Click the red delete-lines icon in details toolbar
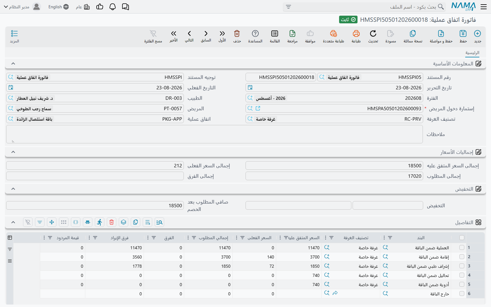Screen dimensions: 491x307 click(x=112, y=222)
